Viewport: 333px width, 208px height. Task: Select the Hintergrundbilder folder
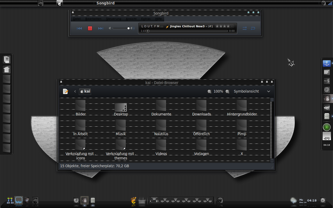(242, 108)
